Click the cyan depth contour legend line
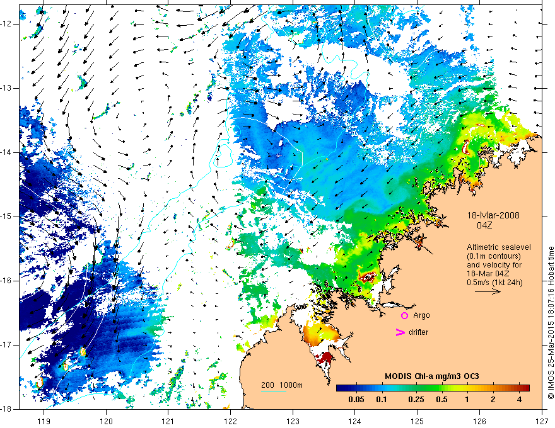Viewport: 555px width, 428px height. point(274,391)
